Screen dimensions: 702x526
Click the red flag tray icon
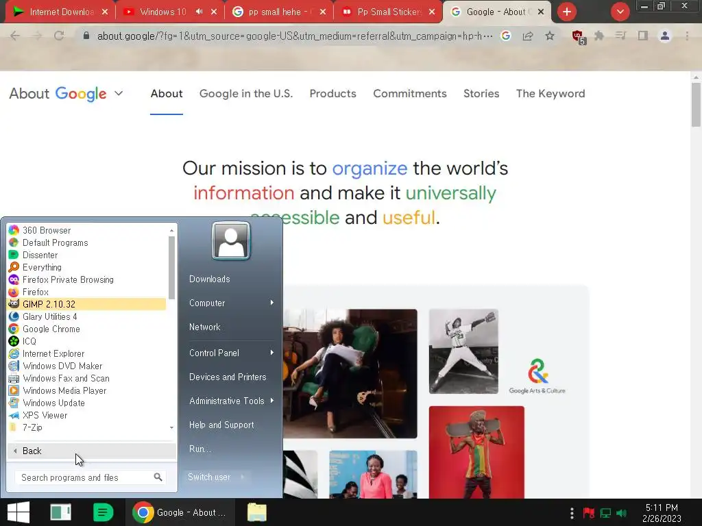(x=589, y=513)
